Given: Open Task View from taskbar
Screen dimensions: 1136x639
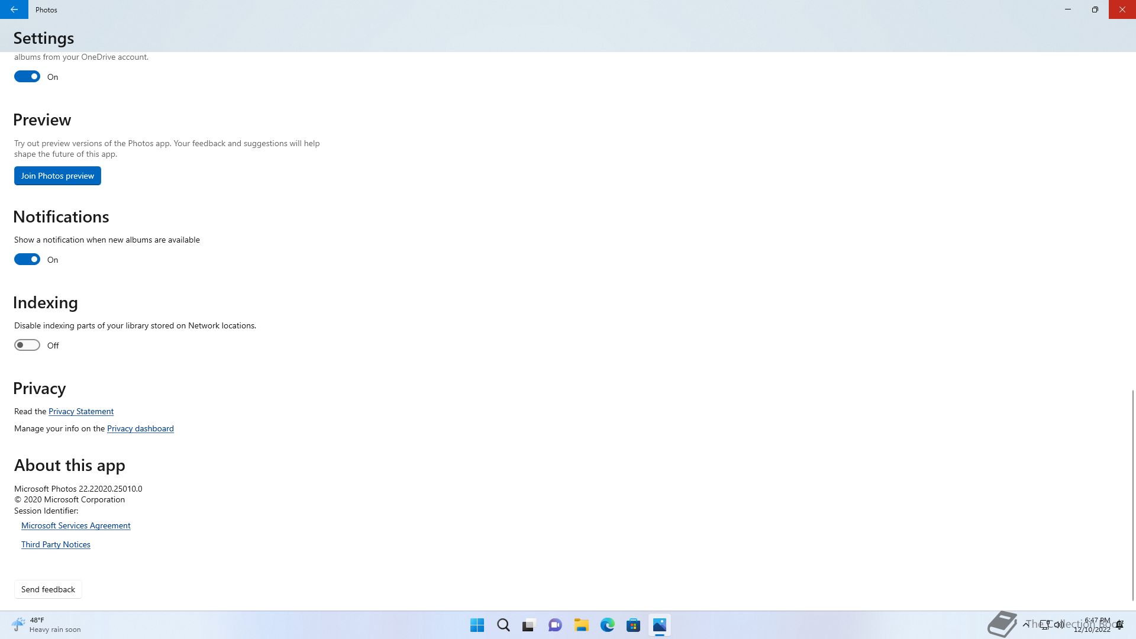Looking at the screenshot, I should (x=529, y=625).
